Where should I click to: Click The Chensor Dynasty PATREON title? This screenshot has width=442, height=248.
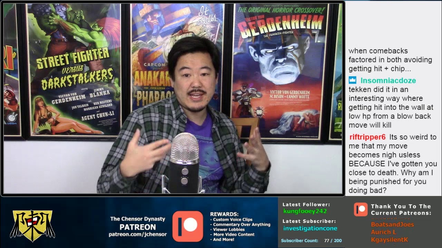coord(137,223)
